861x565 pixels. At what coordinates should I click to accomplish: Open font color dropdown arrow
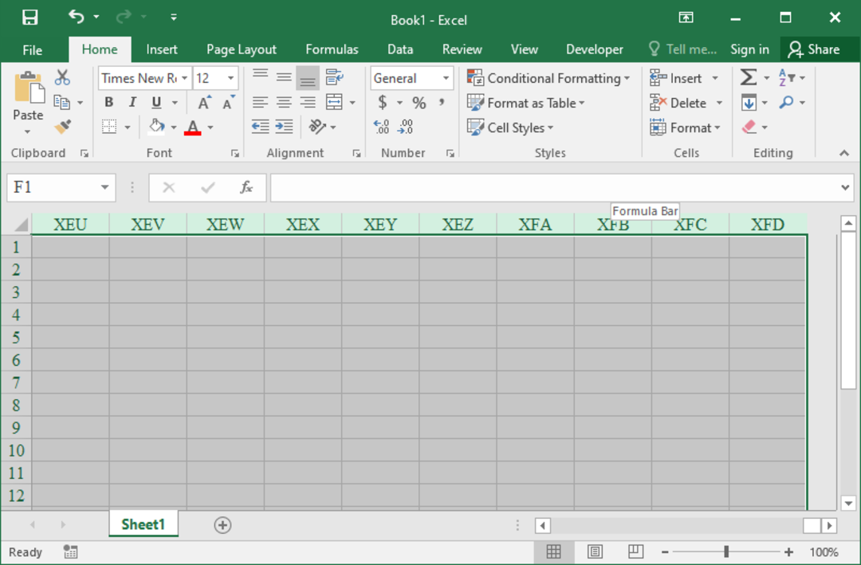pos(210,128)
